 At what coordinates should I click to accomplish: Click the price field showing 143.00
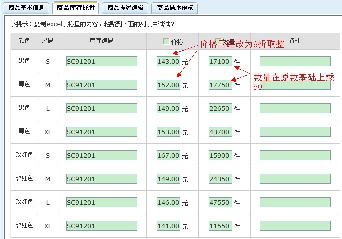tap(168, 61)
